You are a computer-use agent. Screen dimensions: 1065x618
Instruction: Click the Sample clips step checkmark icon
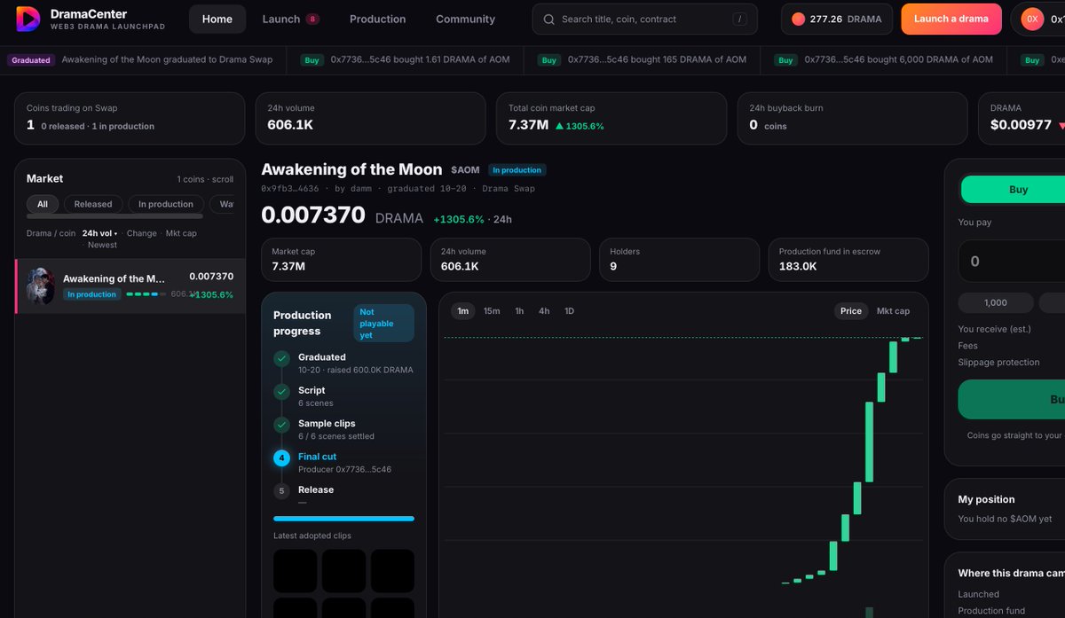[281, 425]
